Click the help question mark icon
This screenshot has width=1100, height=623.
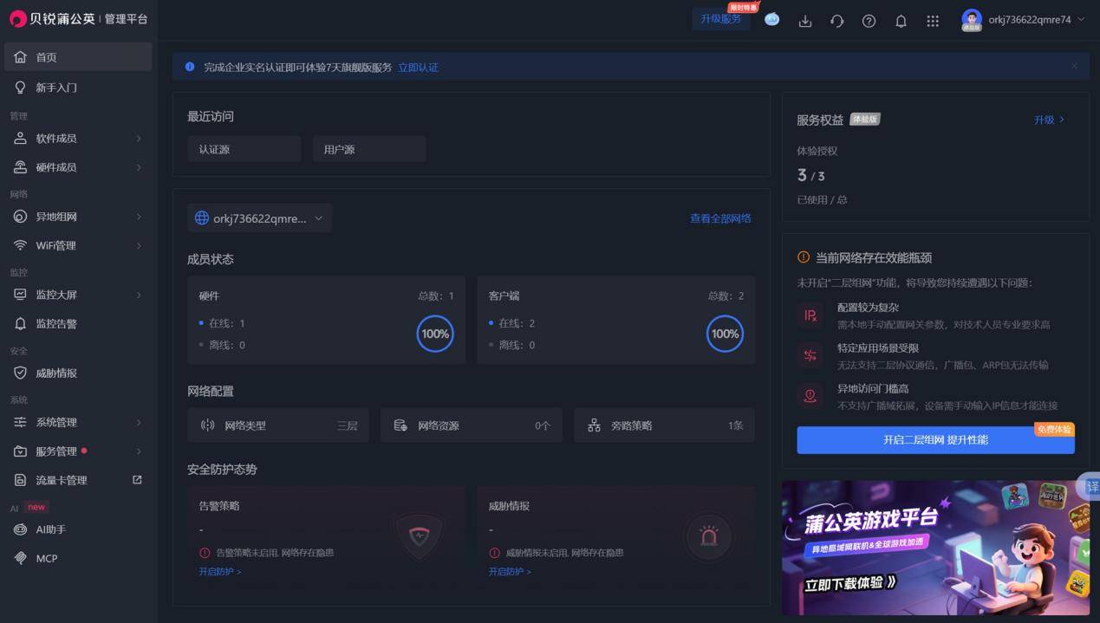(x=869, y=21)
